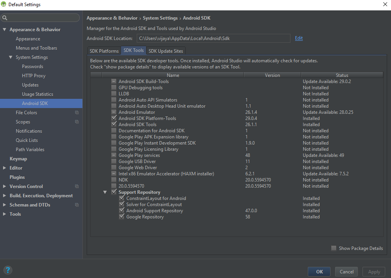Image resolution: width=391 pixels, height=278 pixels.
Task: Open Menus and Toolbars settings
Action: coord(37,48)
